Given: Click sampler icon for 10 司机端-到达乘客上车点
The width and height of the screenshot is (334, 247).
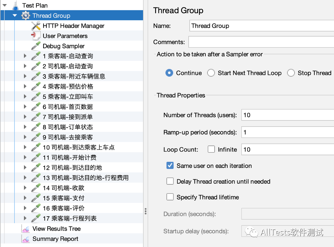Looking at the screenshot, I should tap(36, 147).
